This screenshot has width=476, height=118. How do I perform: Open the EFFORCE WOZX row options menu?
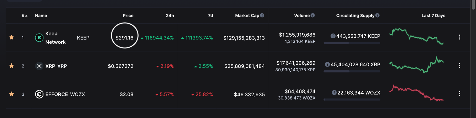(x=460, y=94)
